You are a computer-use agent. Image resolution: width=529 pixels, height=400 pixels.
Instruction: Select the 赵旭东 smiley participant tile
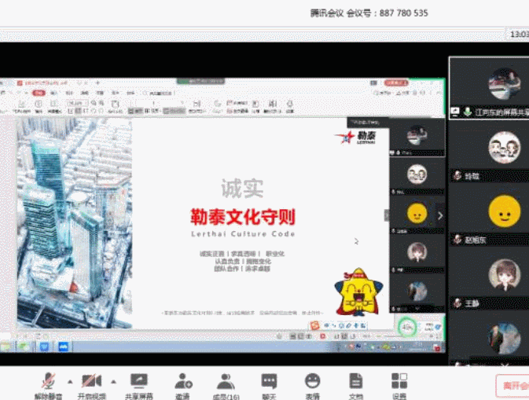click(489, 216)
